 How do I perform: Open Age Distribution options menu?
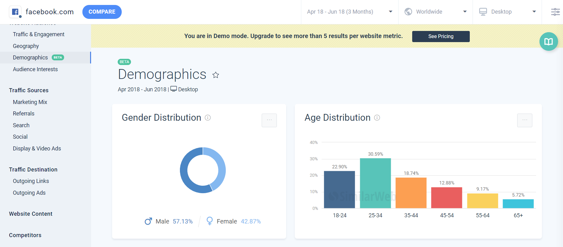pyautogui.click(x=525, y=120)
